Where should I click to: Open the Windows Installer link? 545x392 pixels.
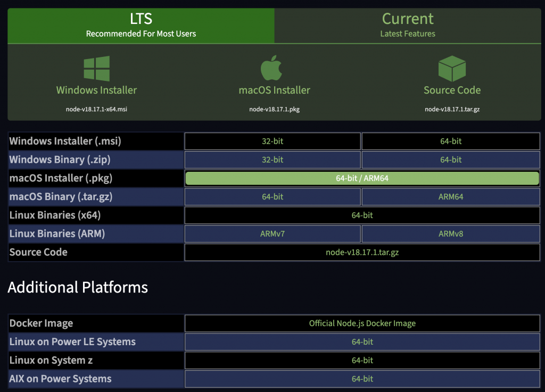pos(97,90)
